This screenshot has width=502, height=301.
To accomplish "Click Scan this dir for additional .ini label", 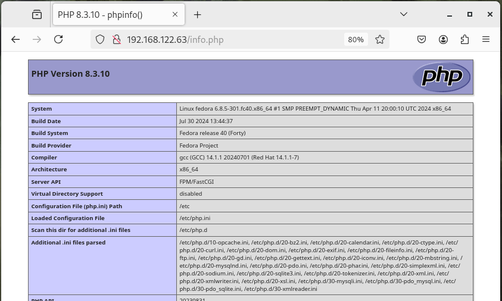I will click(80, 230).
